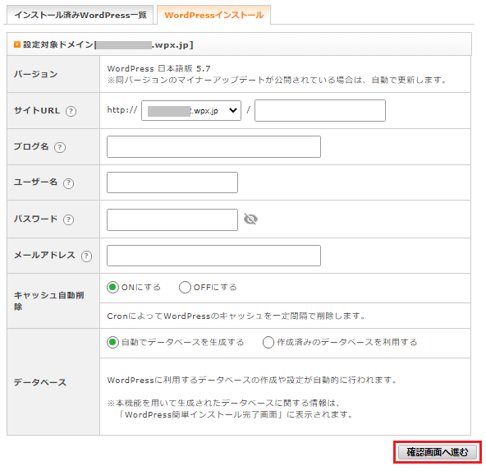
Task: Click help icon next to パスワード
Action: coord(68,219)
